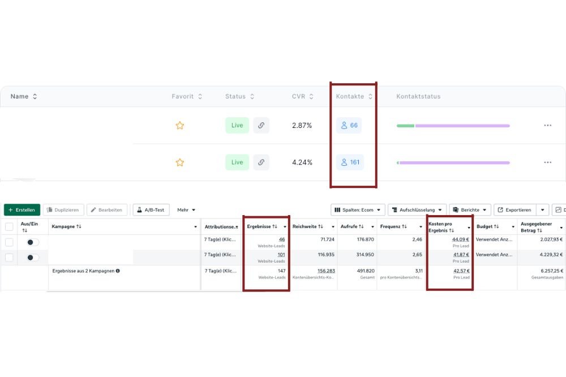The width and height of the screenshot is (566, 377).
Task: Copy link icon in the 2.87% CVR row
Action: click(x=261, y=126)
